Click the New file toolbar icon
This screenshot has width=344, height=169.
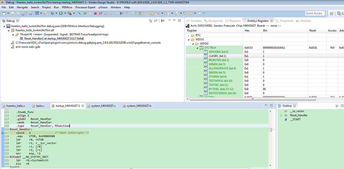coord(4,13)
